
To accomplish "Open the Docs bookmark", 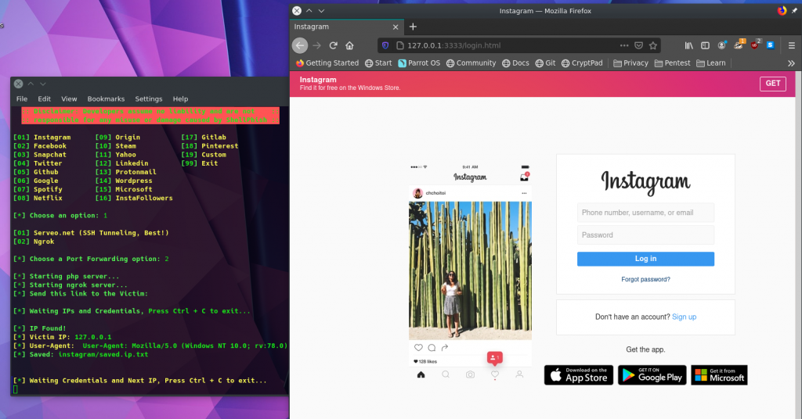I will coord(515,63).
